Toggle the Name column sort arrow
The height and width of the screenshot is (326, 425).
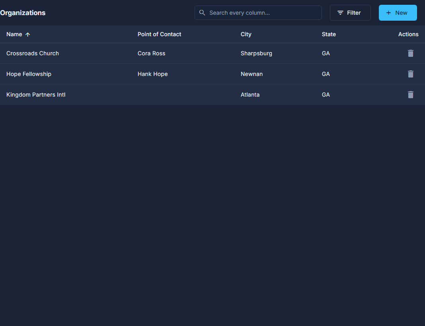coord(27,34)
